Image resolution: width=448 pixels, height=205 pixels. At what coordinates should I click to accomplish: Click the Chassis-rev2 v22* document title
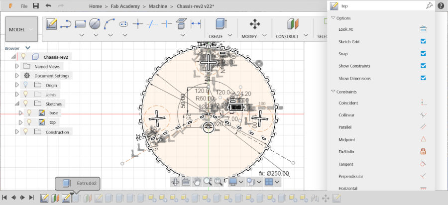197,6
